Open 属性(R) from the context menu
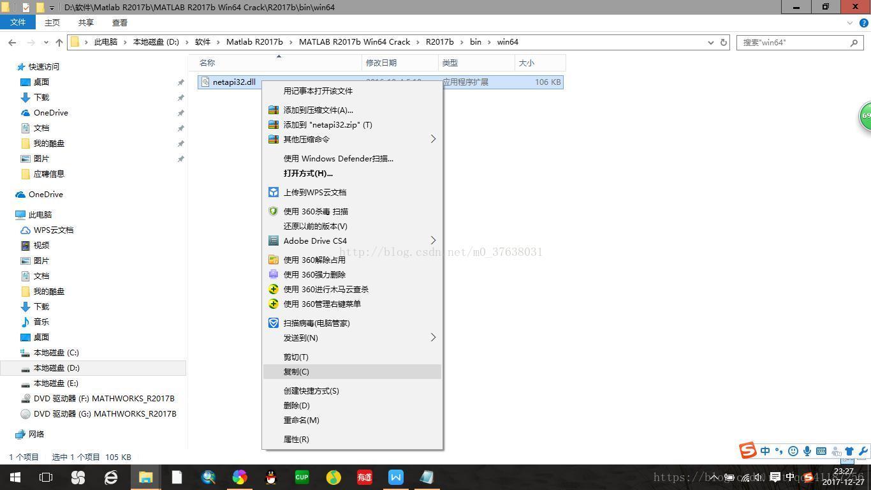 point(352,439)
